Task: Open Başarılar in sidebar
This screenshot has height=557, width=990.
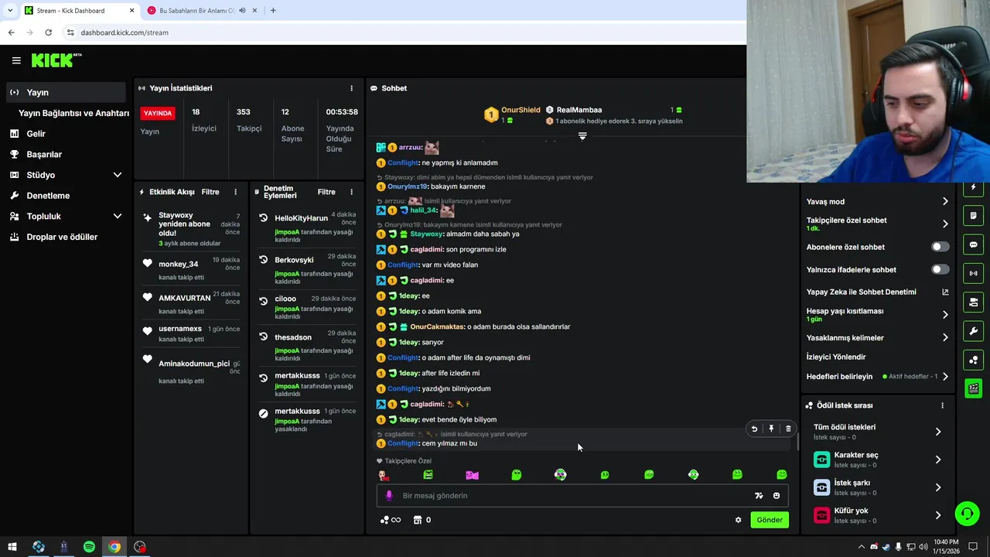Action: 66,155
